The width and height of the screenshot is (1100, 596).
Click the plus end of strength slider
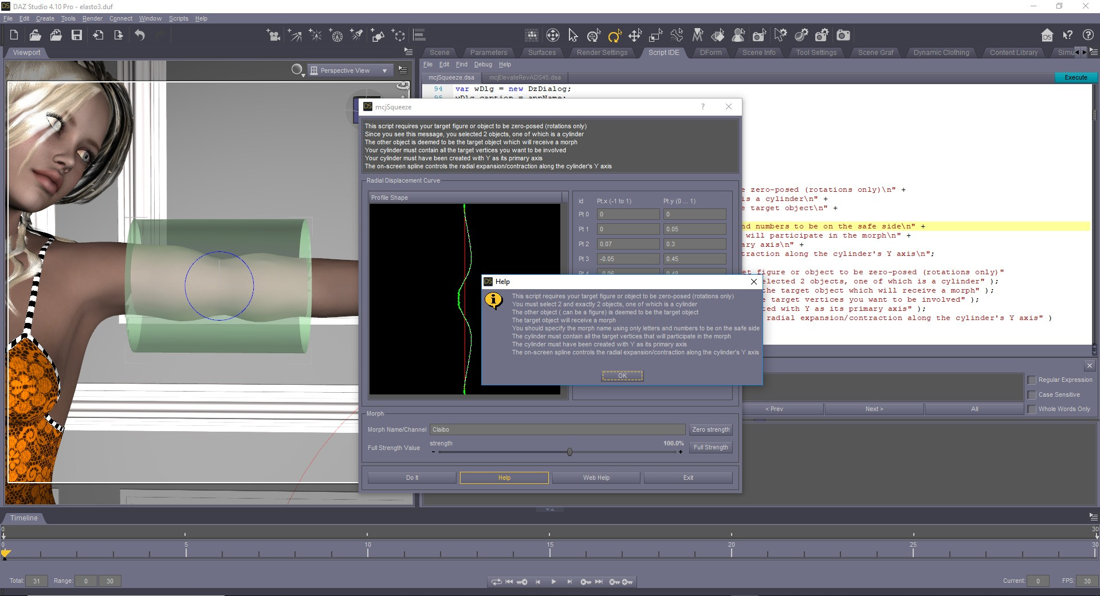tap(680, 452)
